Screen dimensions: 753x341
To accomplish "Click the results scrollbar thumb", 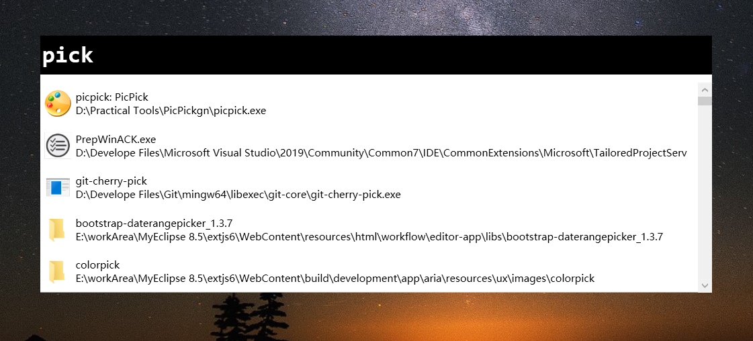I will click(705, 101).
